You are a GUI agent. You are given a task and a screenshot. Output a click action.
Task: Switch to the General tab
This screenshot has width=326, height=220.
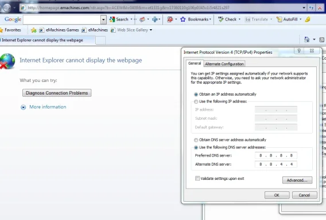(195, 63)
